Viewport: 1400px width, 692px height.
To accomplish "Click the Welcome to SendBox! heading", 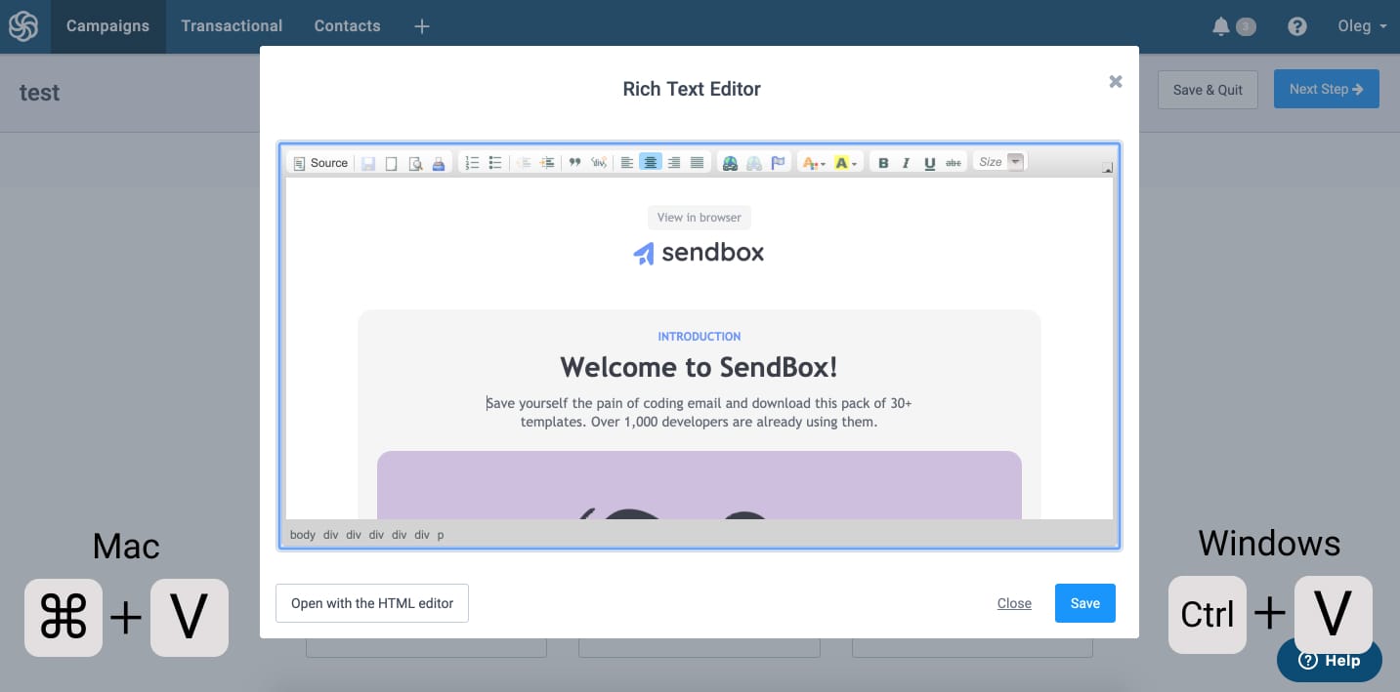I will [x=700, y=367].
